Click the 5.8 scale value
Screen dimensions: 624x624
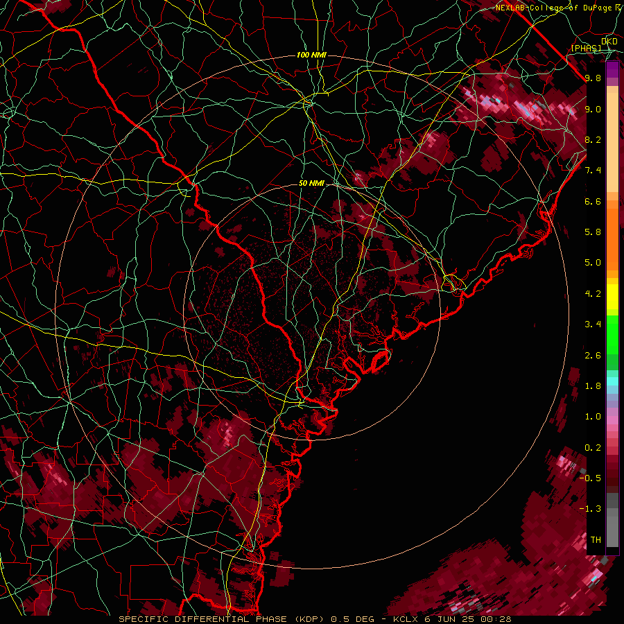[x=593, y=232]
